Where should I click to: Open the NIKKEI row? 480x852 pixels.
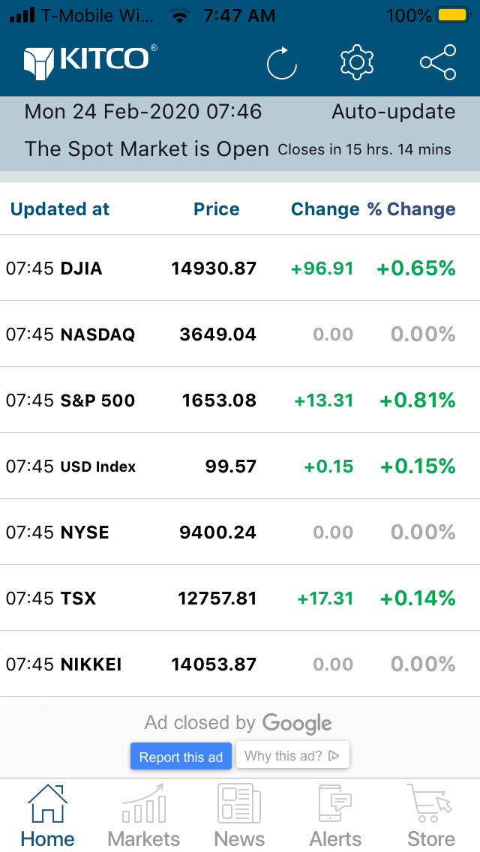(240, 664)
